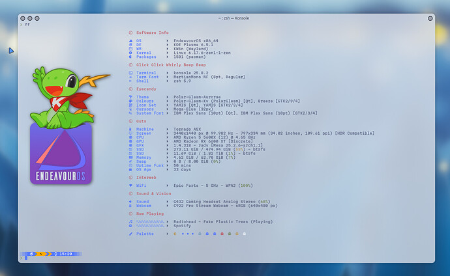Viewport: 450px width, 276px height.
Task: Click 'Radiohead - Fake Plastic Trees (Playing)' text
Action: [223, 222]
